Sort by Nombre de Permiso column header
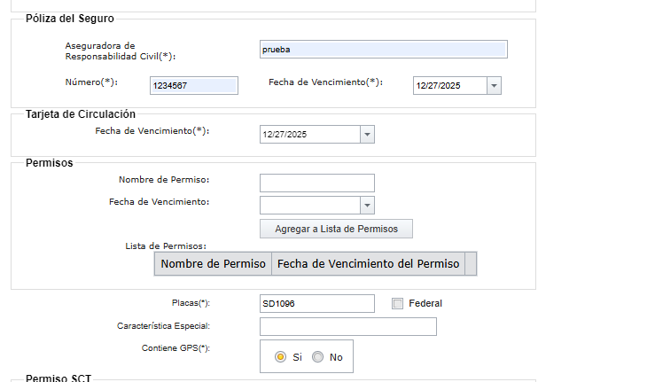The width and height of the screenshot is (655, 382). click(213, 264)
